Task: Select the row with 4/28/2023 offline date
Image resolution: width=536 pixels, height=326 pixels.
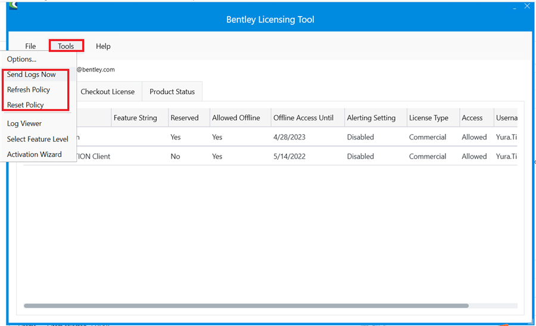Action: 290,137
